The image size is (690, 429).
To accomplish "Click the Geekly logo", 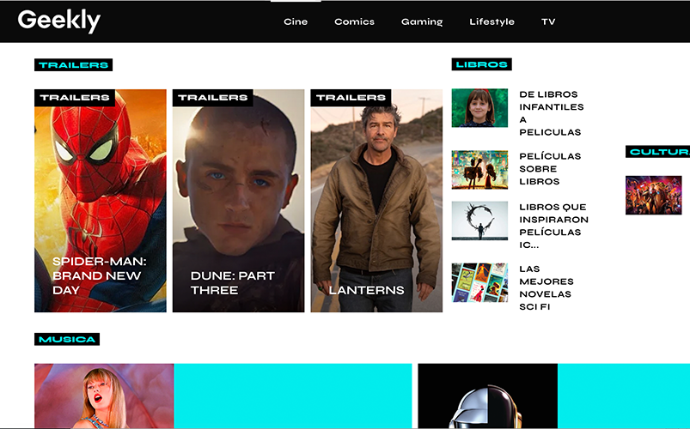I will (x=58, y=21).
